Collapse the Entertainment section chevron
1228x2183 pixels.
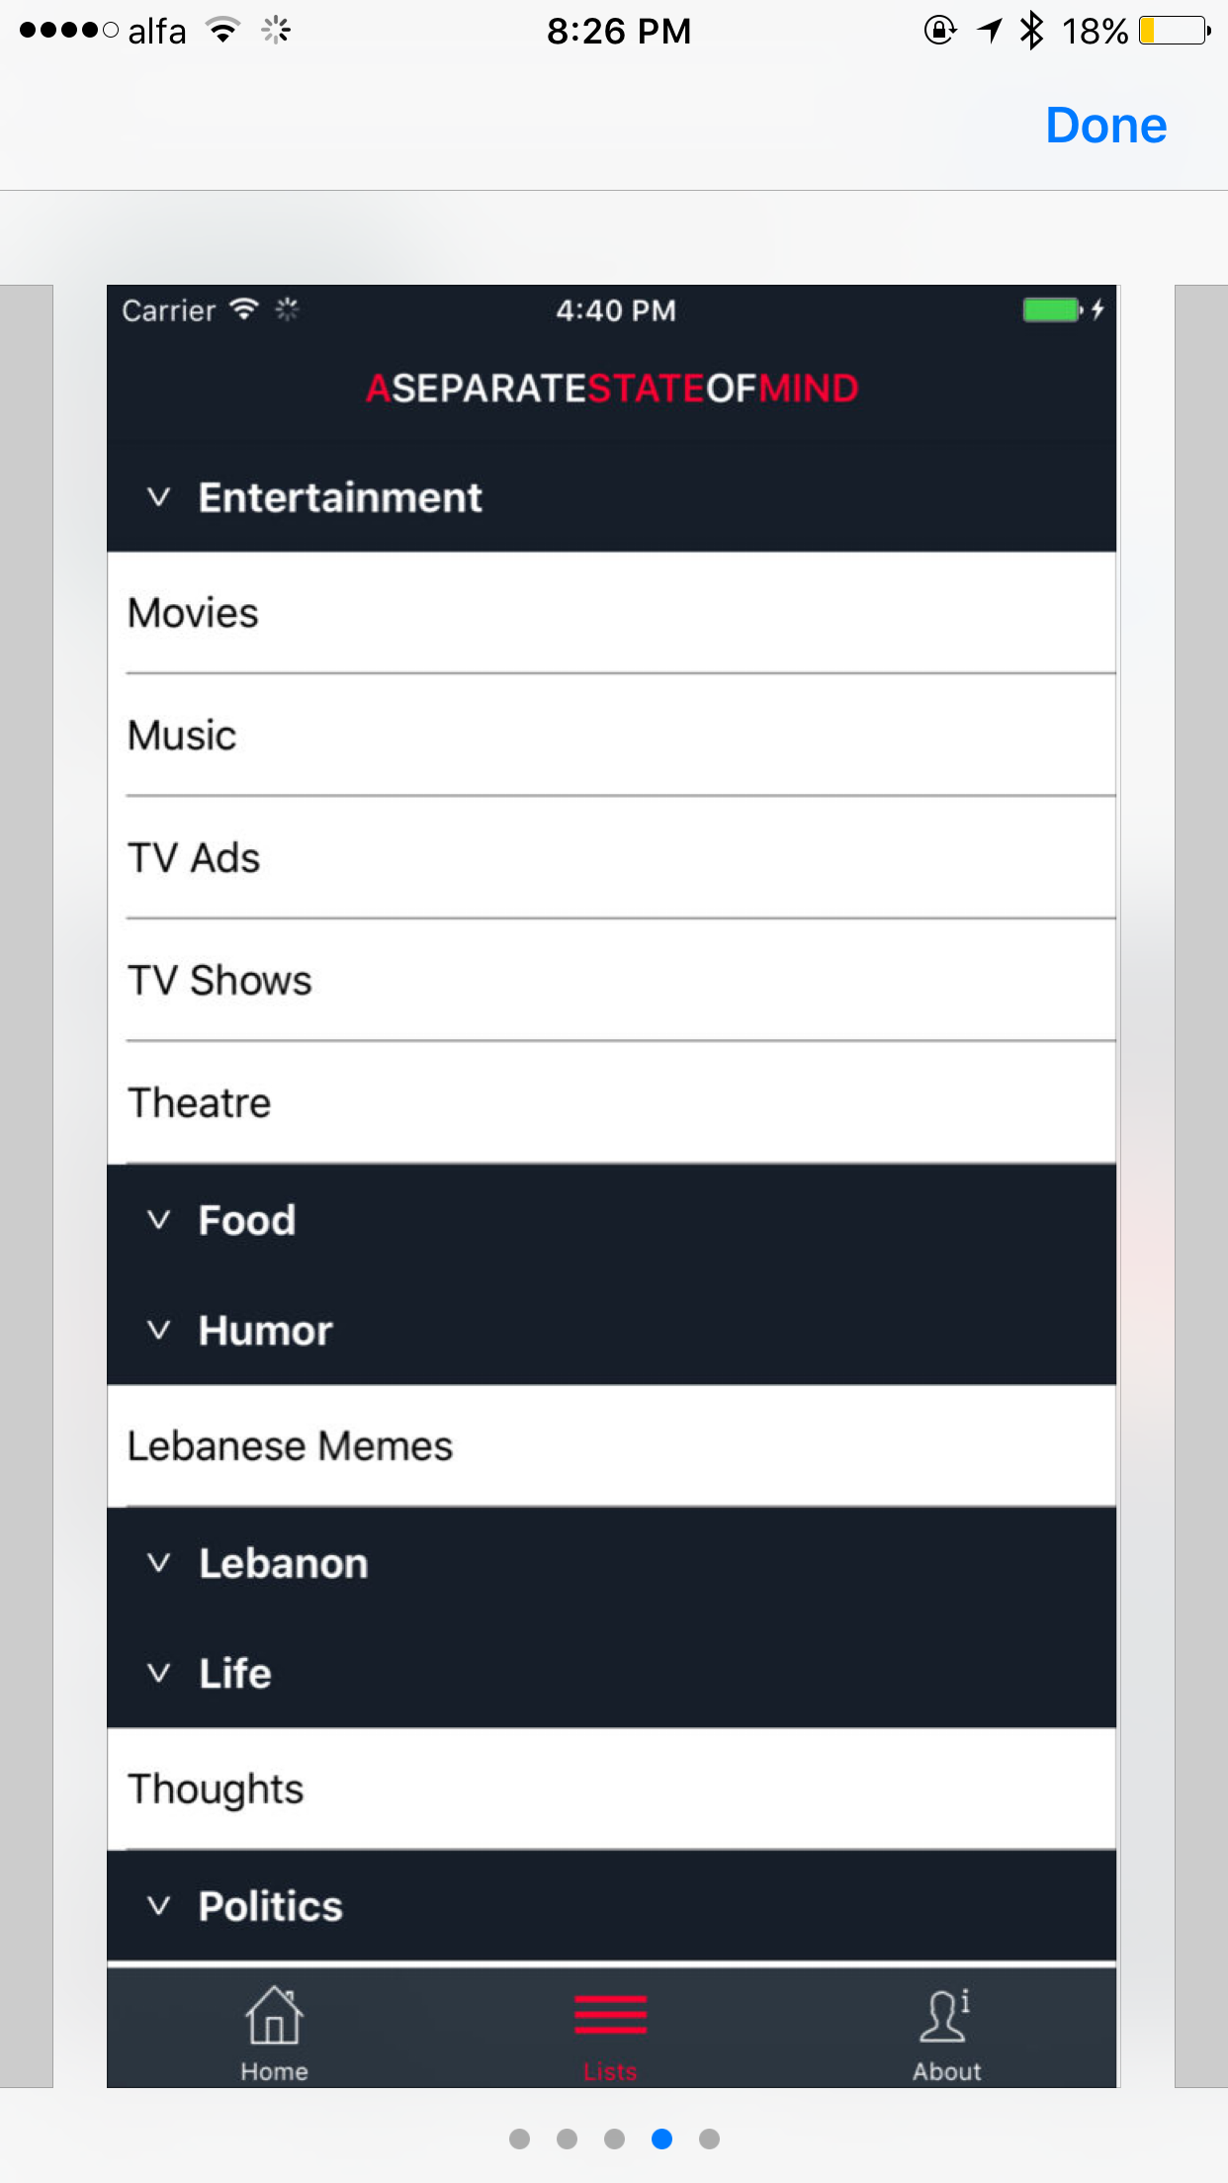click(x=158, y=497)
